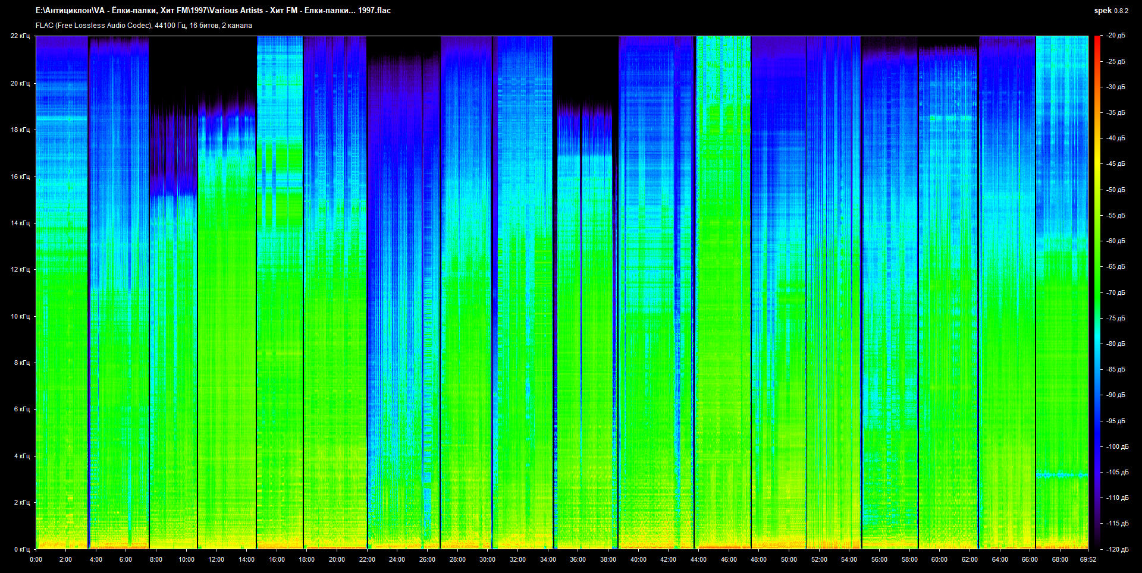Click the FLAC codec info line
The width and height of the screenshot is (1142, 573).
pyautogui.click(x=144, y=26)
